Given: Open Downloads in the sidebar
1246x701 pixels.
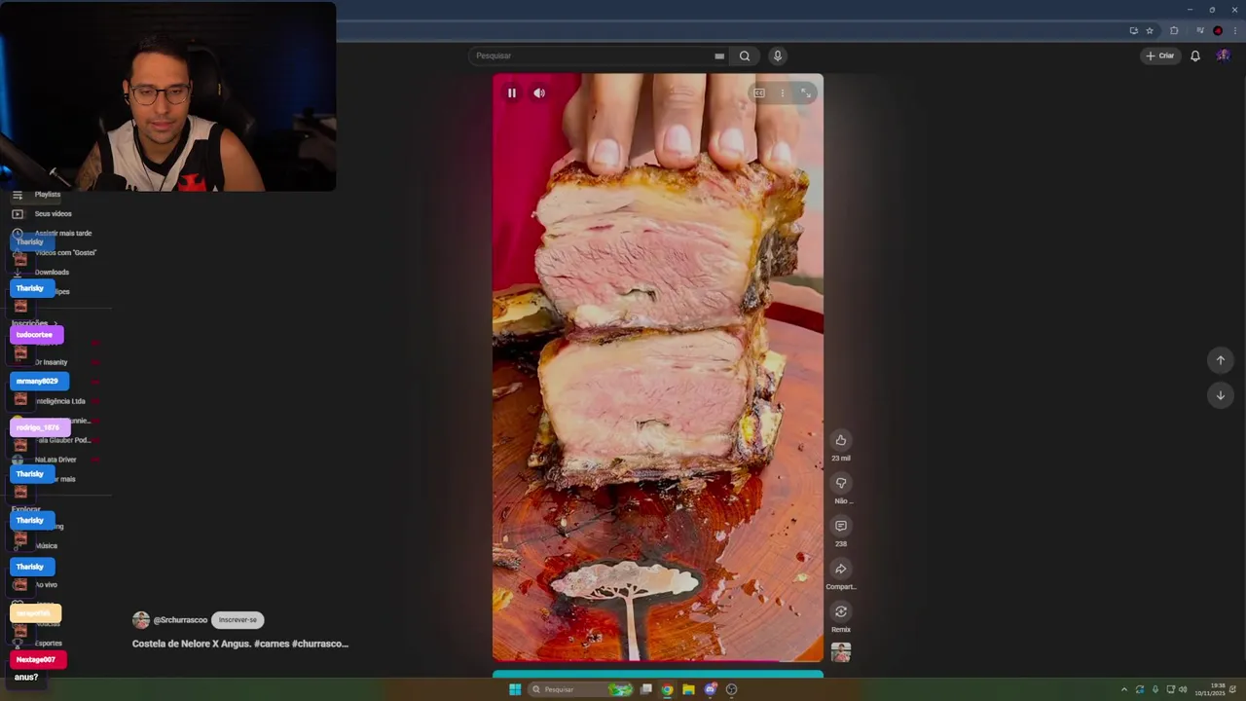Looking at the screenshot, I should click(52, 273).
